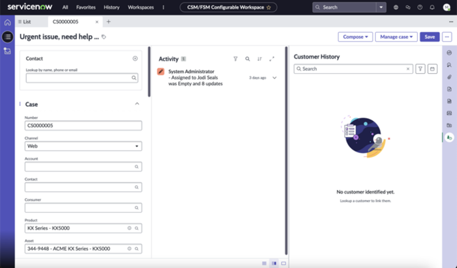Viewport: 457px width, 268px height.
Task: Click the Case section drag handle dots
Action: (20, 104)
